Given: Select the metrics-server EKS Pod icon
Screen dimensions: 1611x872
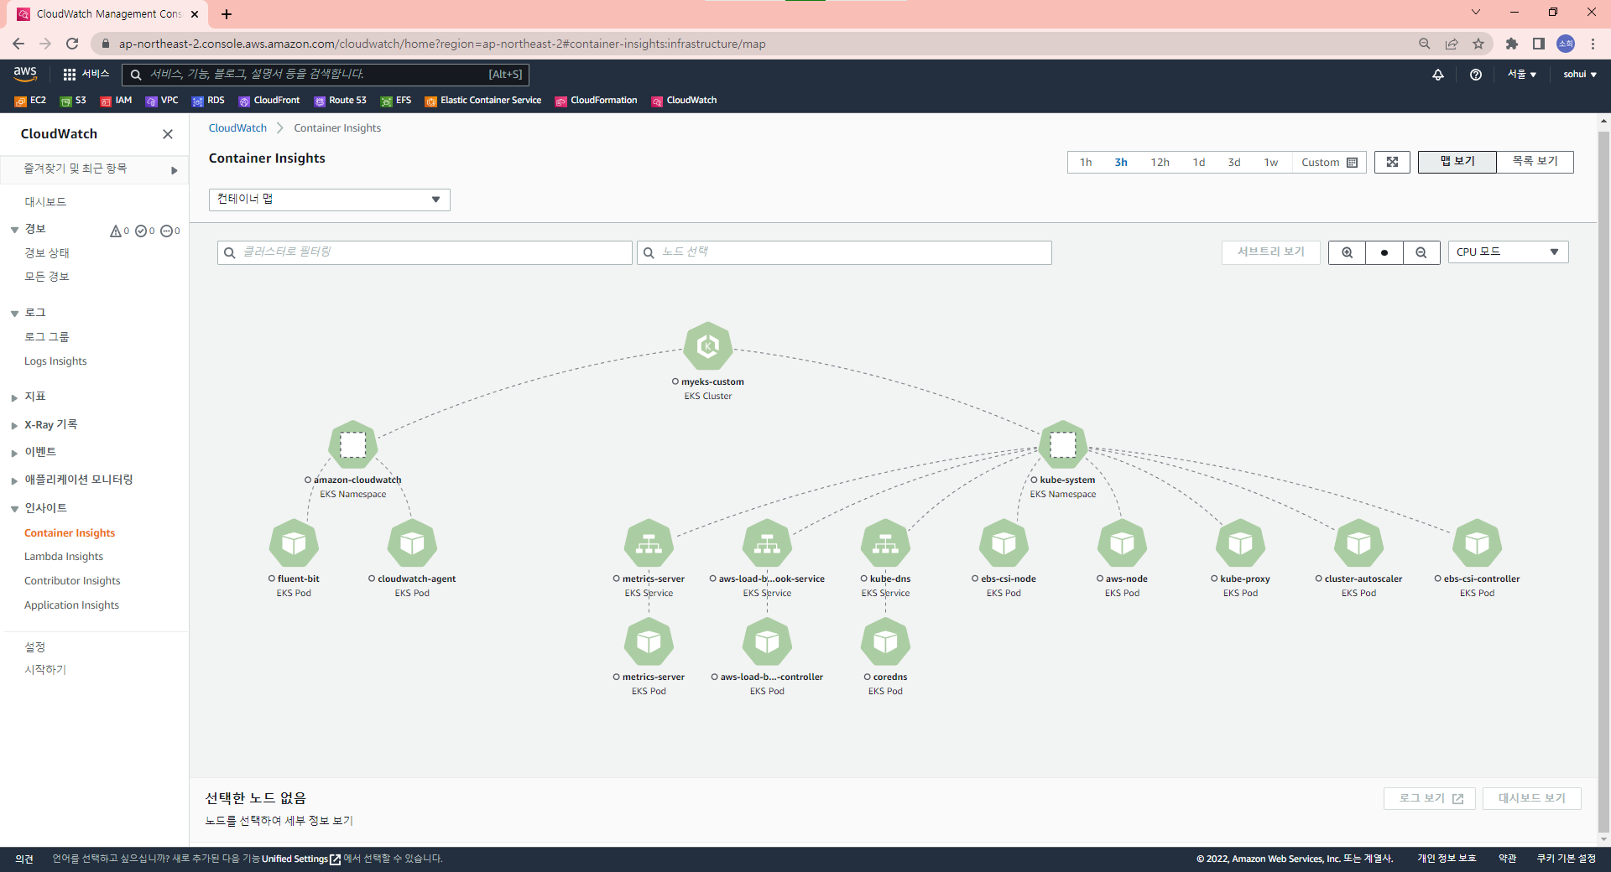Looking at the screenshot, I should click(649, 642).
